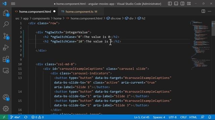Open the errors and warnings count
215x120 pixels.
(38, 117)
